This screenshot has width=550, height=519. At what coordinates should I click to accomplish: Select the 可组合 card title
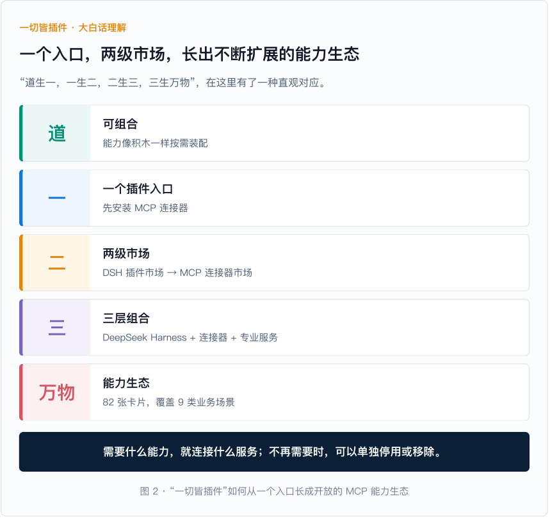[120, 124]
